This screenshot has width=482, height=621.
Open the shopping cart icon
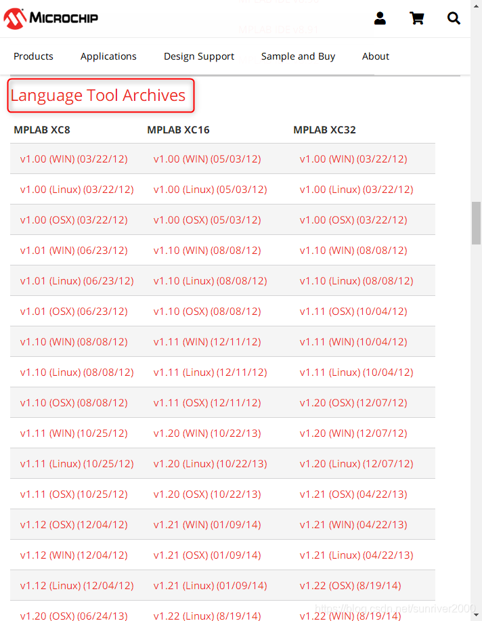point(416,18)
